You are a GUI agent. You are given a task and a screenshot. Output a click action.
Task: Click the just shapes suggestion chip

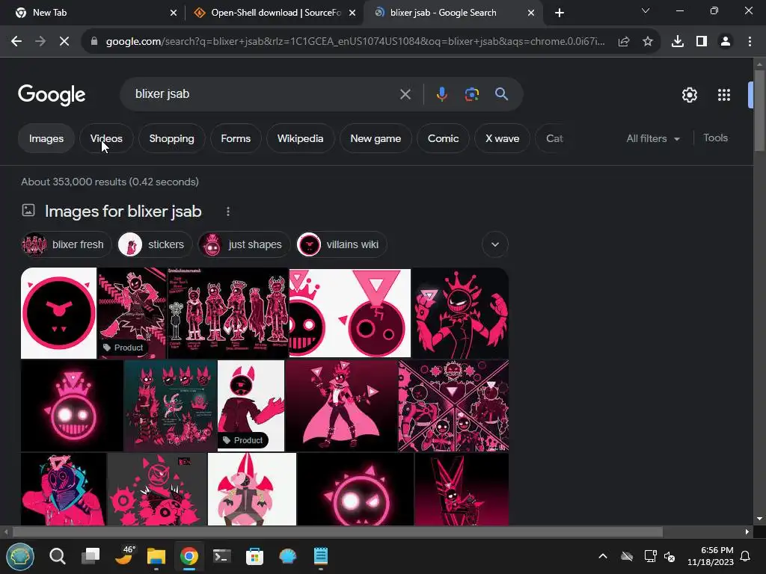(244, 244)
